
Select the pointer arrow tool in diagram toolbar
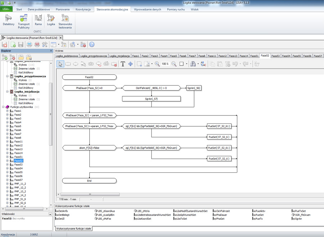60,64
